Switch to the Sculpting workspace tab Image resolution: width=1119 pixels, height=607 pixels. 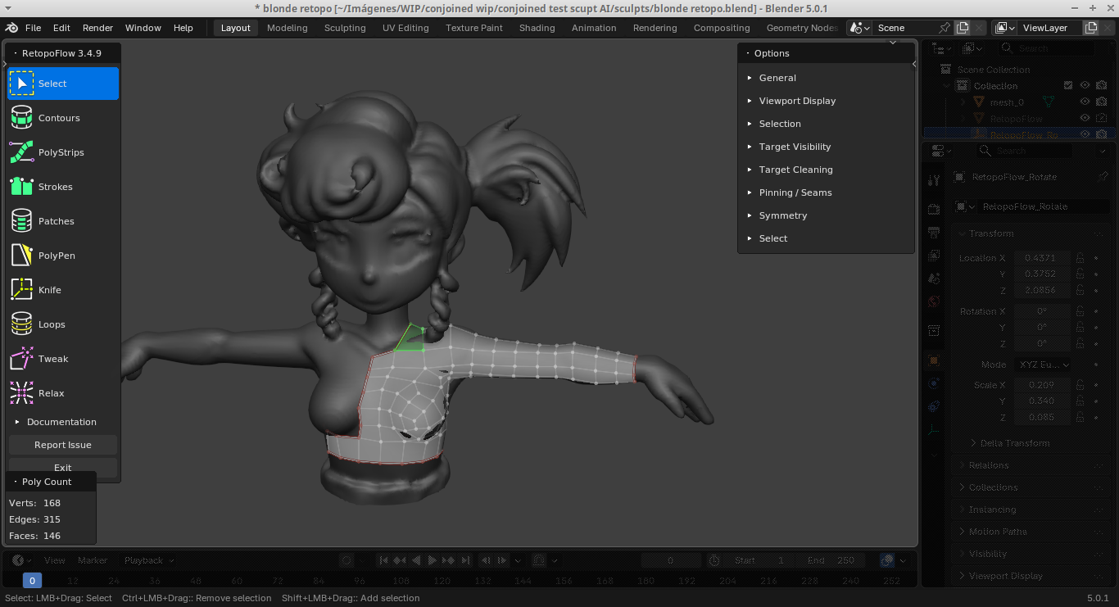click(345, 28)
